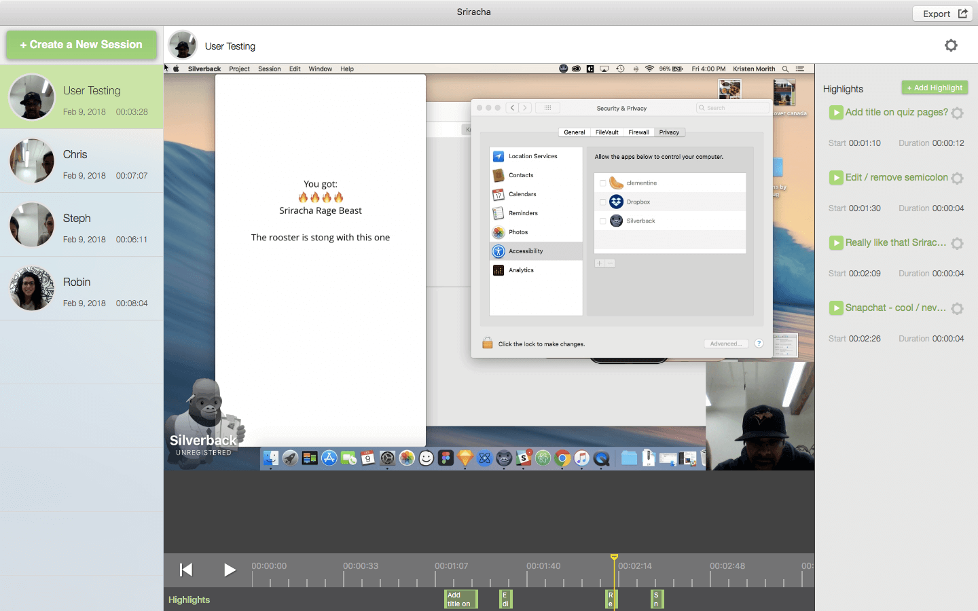Click the Export button
The height and width of the screenshot is (611, 978).
click(944, 14)
